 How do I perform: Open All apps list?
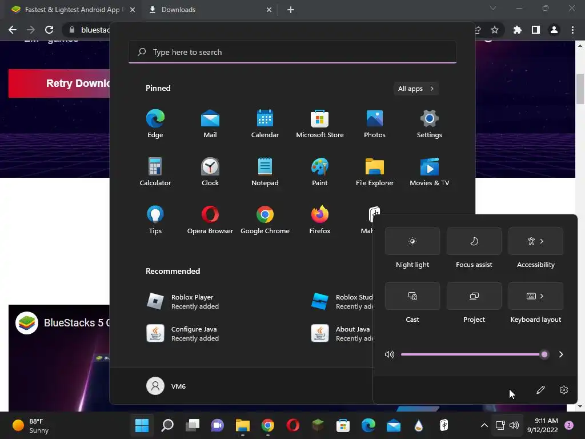coord(416,89)
